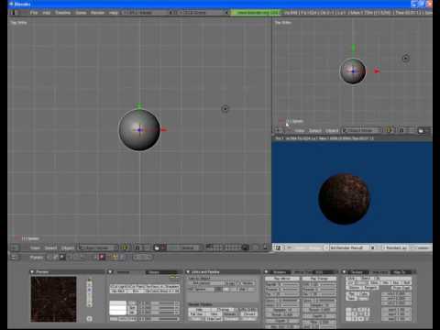The width and height of the screenshot is (440, 330).
Task: Click the red R color slider in the Material panel
Action: click(159, 303)
